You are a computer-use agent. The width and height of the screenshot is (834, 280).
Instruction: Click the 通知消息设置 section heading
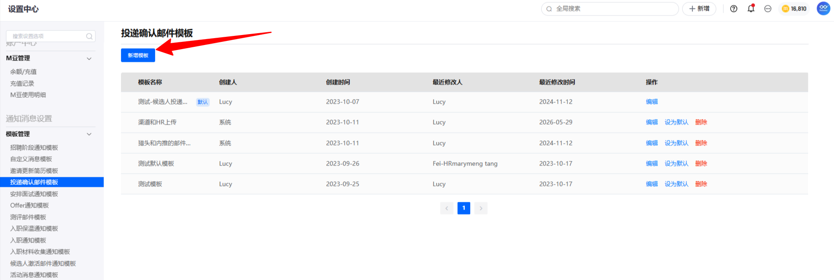click(29, 119)
